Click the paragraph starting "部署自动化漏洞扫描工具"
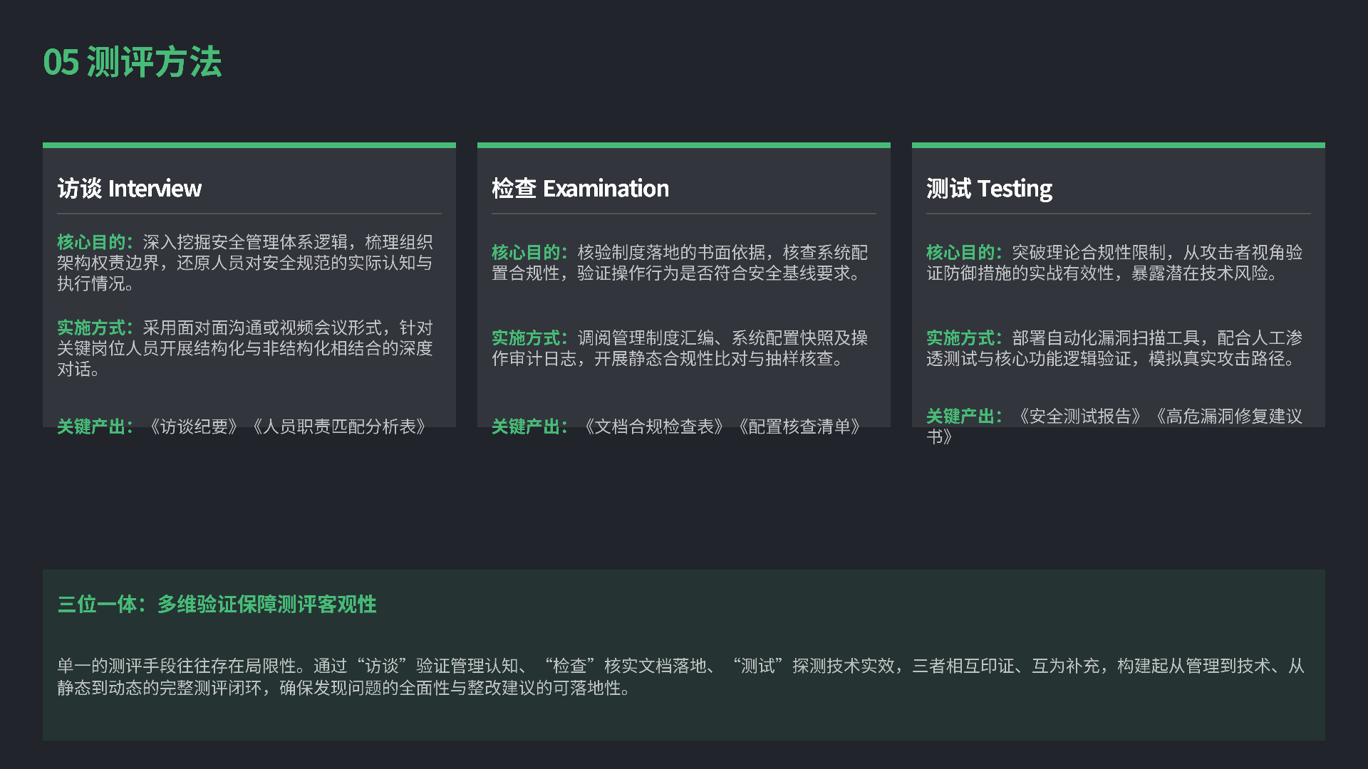The image size is (1368, 769). point(1114,348)
